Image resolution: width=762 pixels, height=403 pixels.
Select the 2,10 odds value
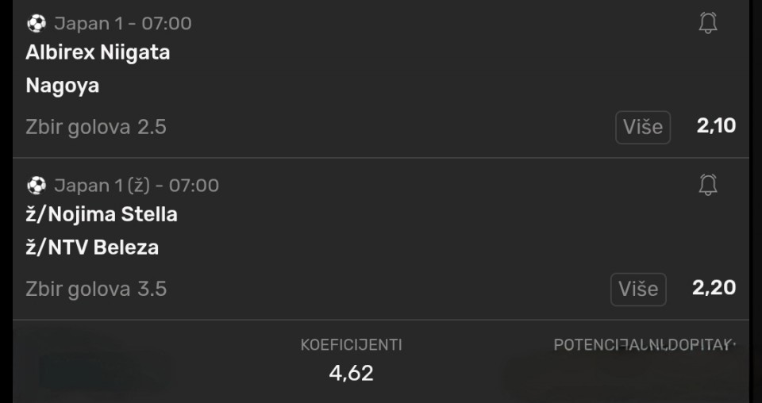click(x=716, y=126)
